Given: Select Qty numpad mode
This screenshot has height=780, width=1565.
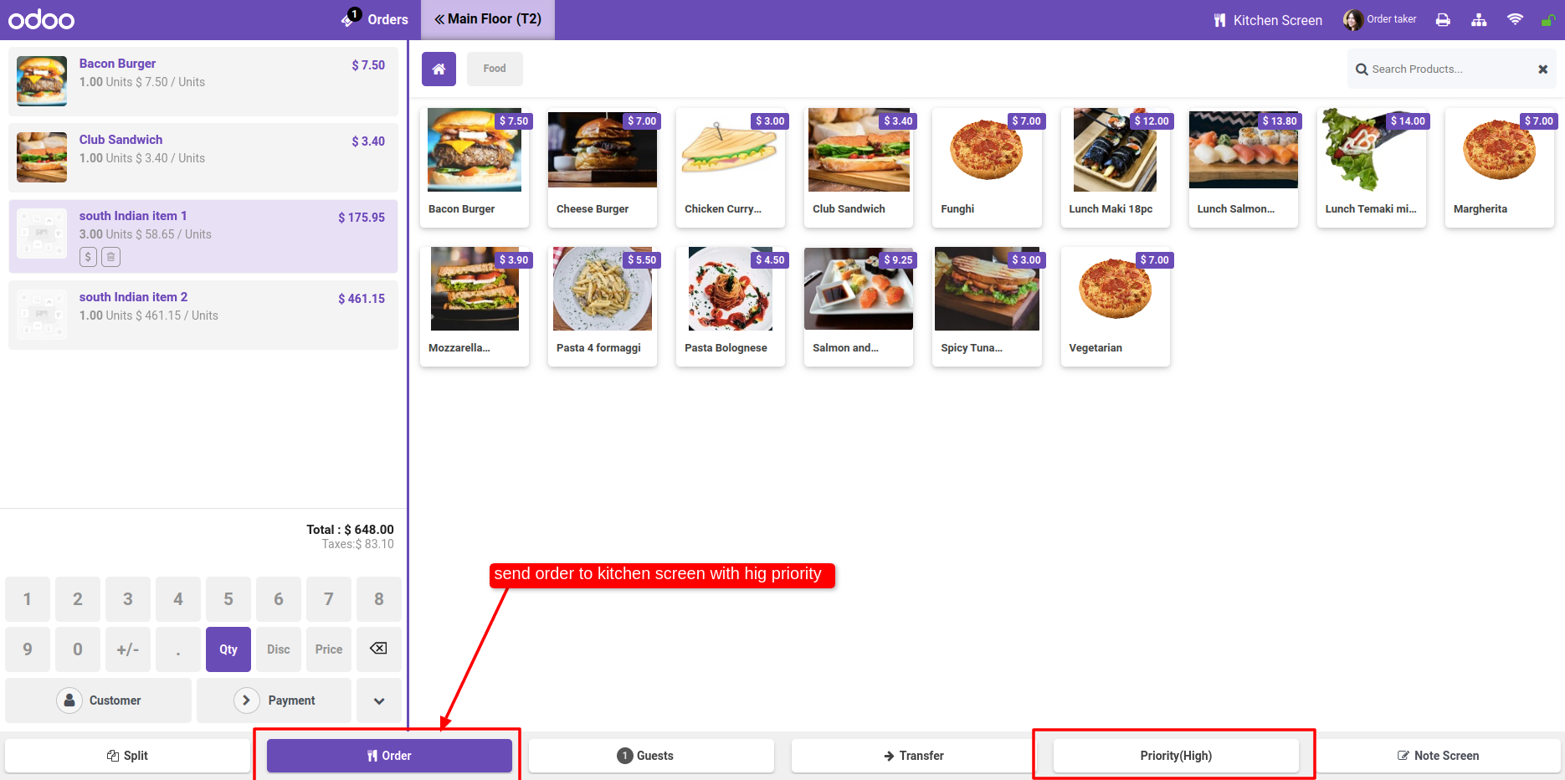Looking at the screenshot, I should point(228,649).
